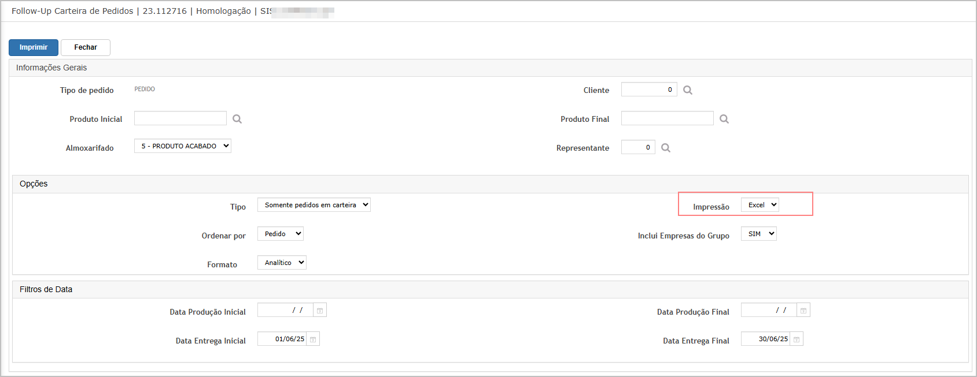
Task: Click the Tipo de pedido label
Action: (87, 90)
